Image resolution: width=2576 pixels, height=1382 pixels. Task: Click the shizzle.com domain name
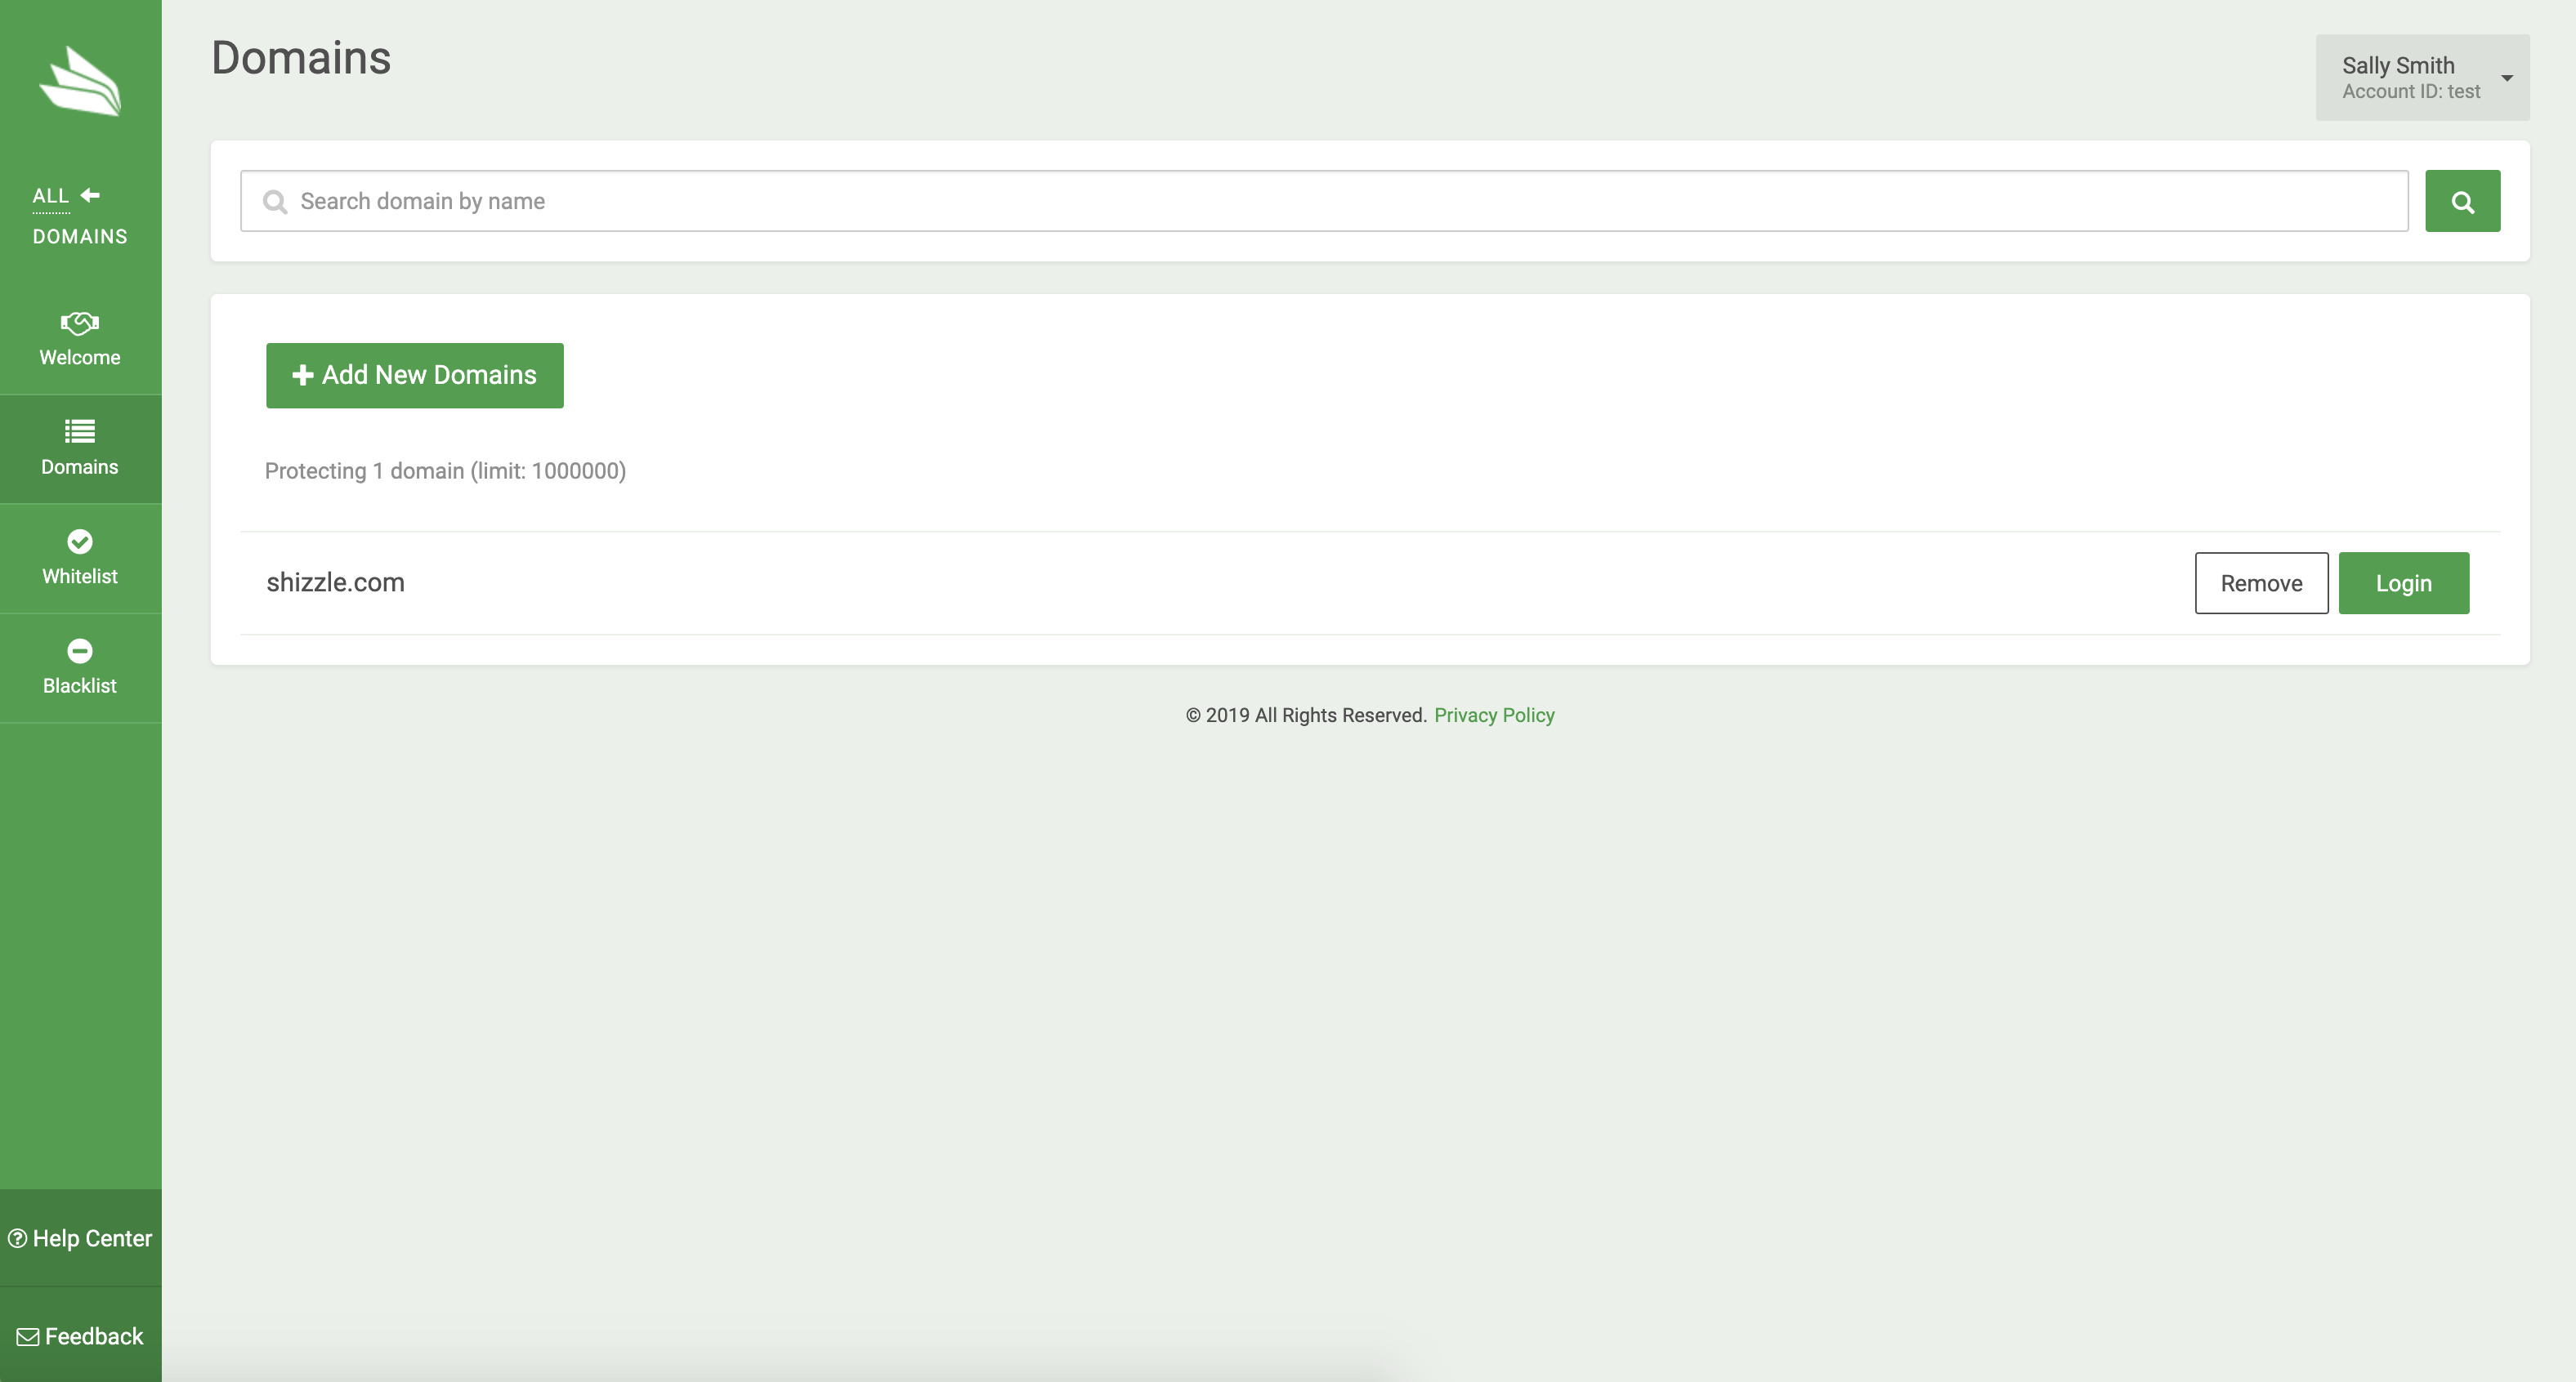click(335, 582)
